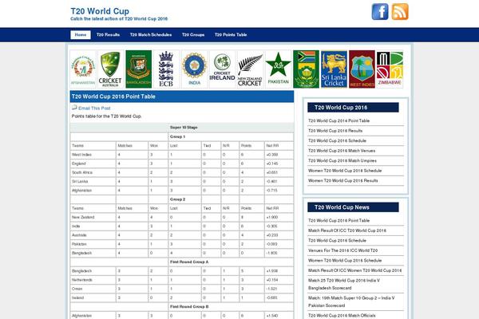The image size is (479, 319).
Task: Open T20 World Cup 2016 Results sidebar link
Action: click(x=335, y=131)
